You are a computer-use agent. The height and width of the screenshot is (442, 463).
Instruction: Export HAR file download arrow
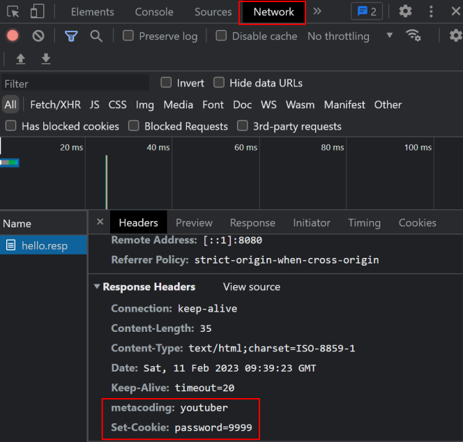pos(46,59)
